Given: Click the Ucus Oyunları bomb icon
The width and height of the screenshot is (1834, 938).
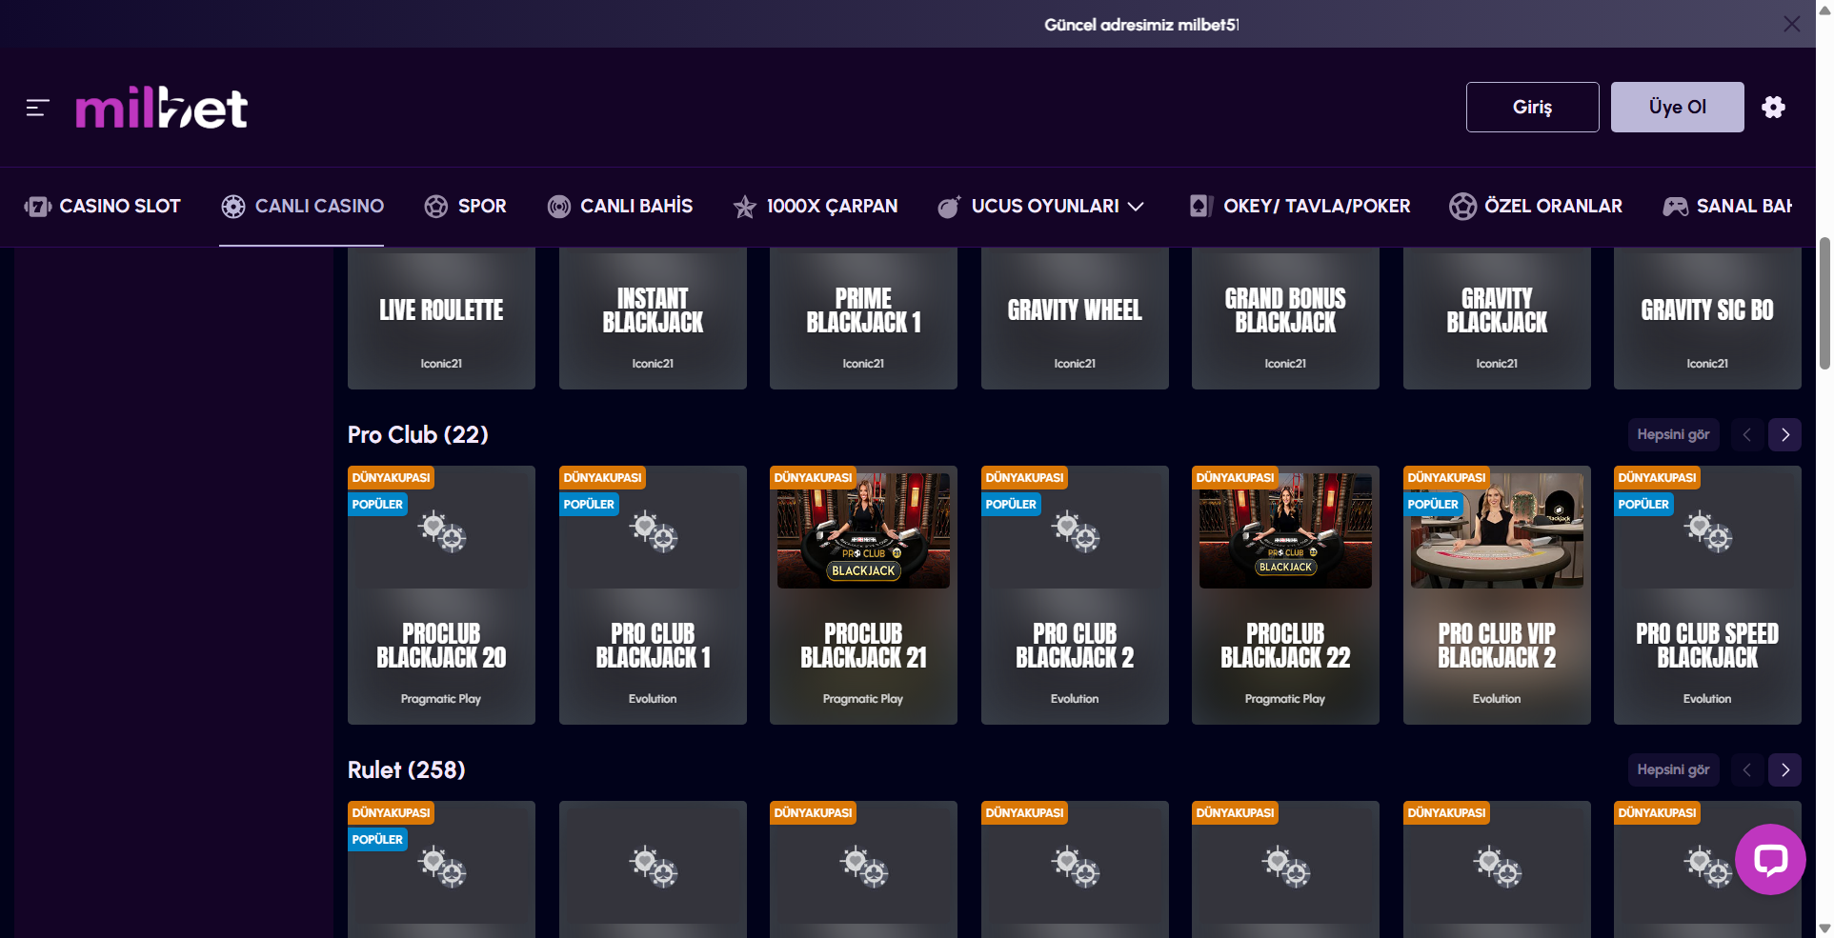Looking at the screenshot, I should click(949, 207).
